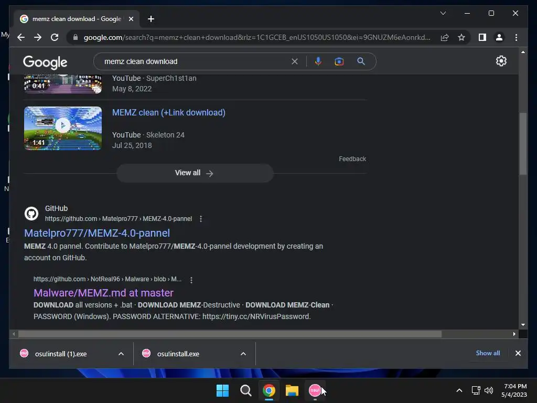The image size is (537, 403).
Task: Click the NotReal96 Malware breadcrumb URL
Action: click(x=108, y=279)
